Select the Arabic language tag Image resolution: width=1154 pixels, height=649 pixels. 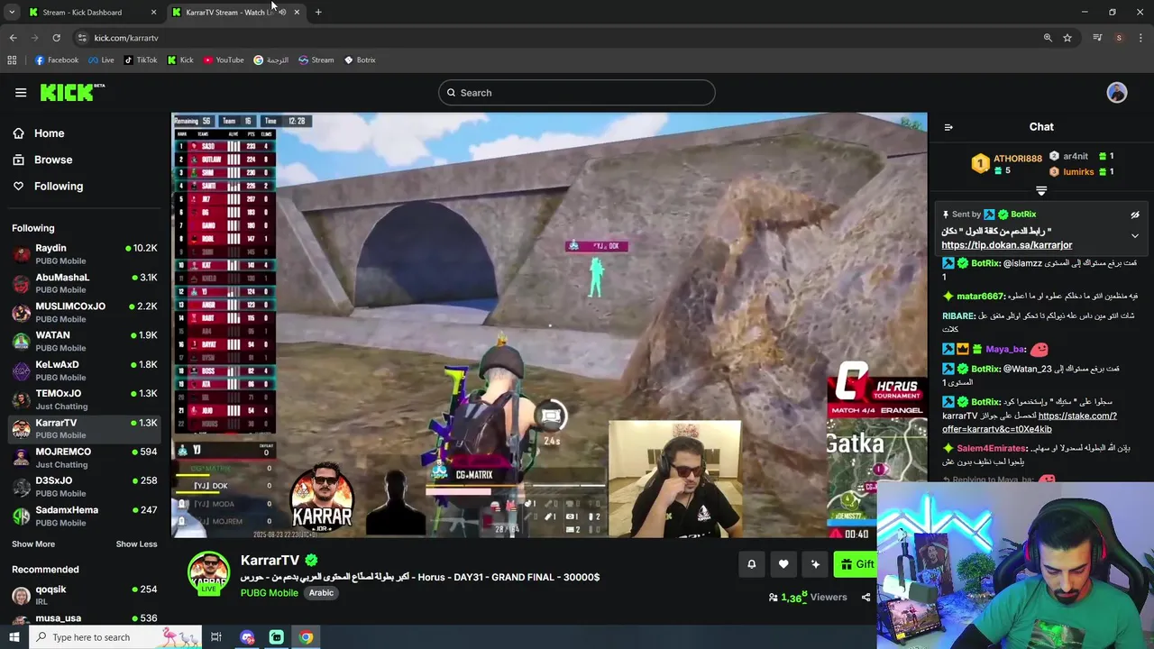click(321, 592)
